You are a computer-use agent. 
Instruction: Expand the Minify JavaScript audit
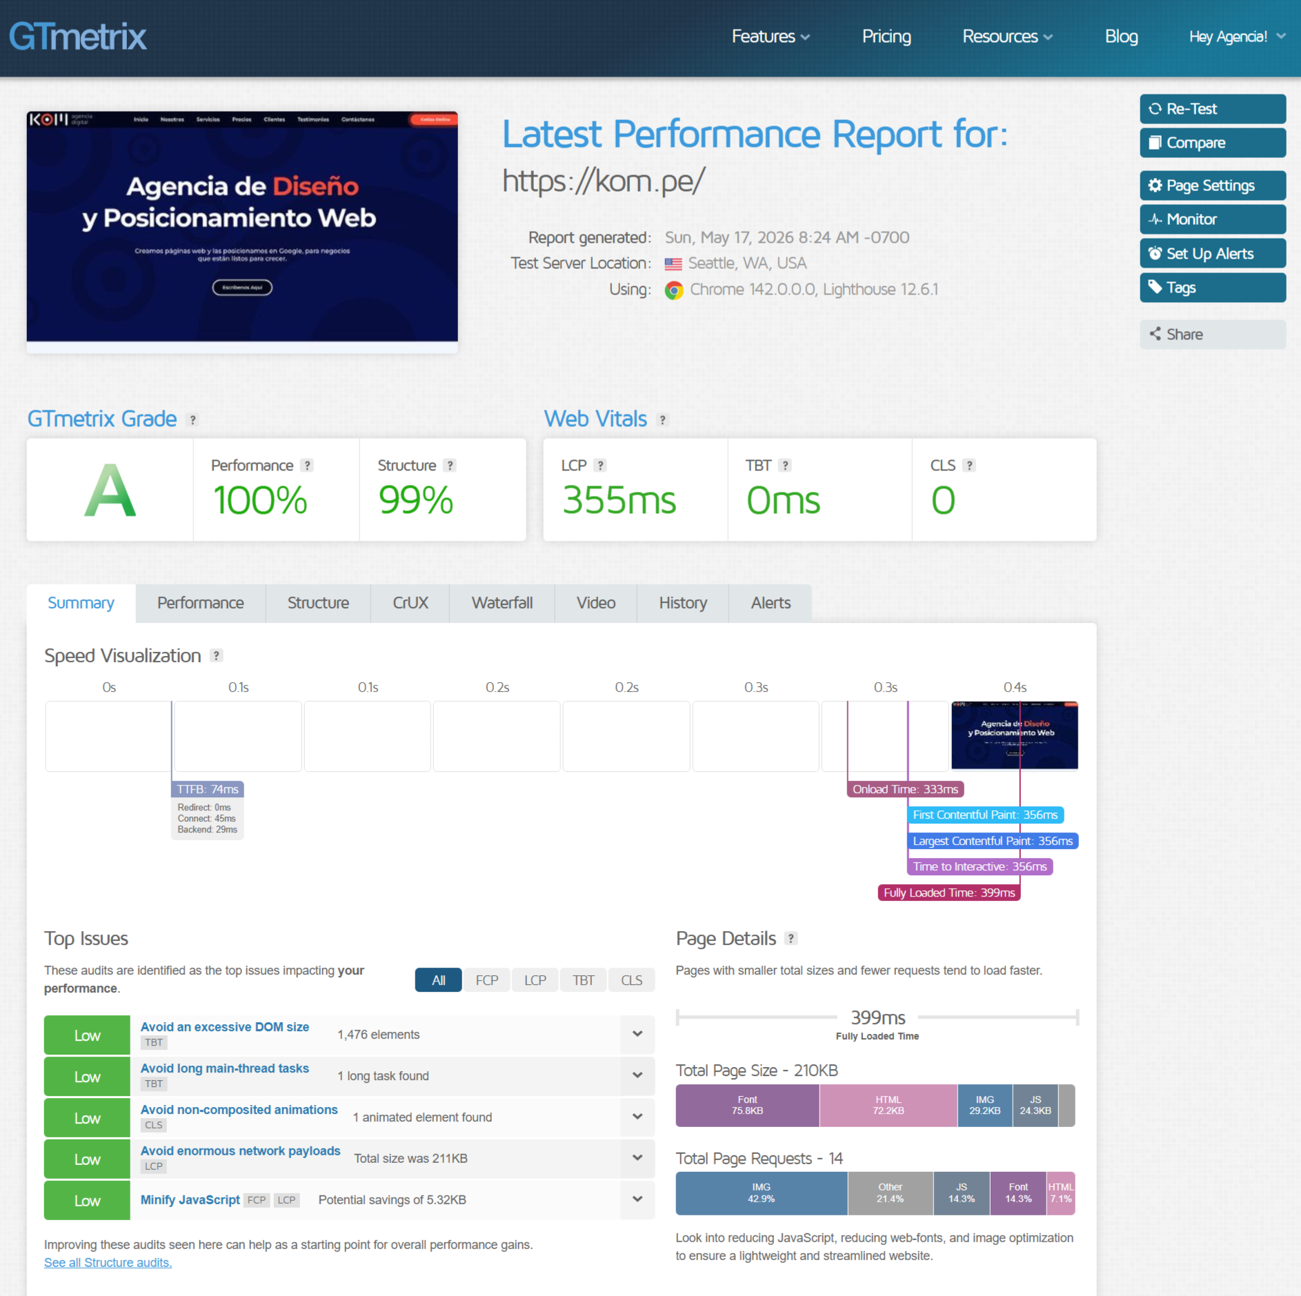[637, 1199]
